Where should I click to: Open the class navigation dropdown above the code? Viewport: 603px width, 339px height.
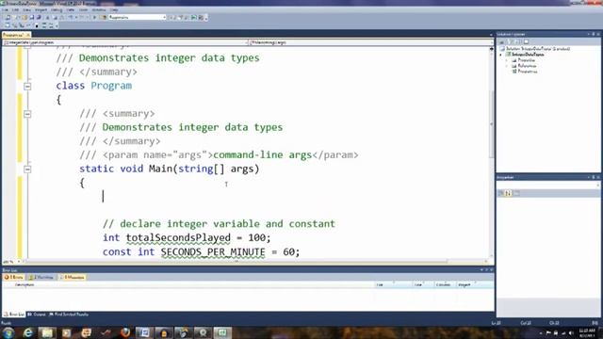coord(125,42)
